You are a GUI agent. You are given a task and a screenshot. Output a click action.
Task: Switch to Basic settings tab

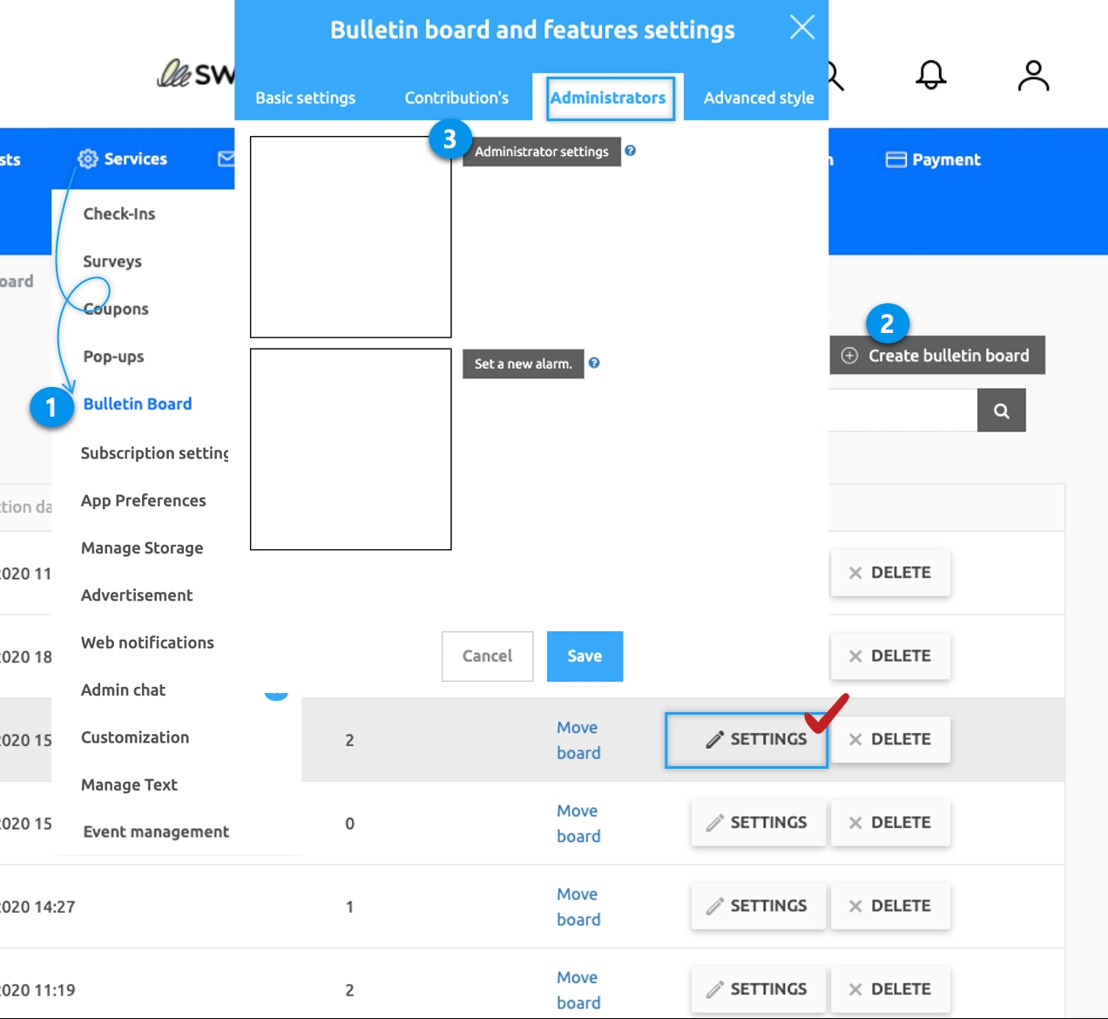pyautogui.click(x=305, y=98)
